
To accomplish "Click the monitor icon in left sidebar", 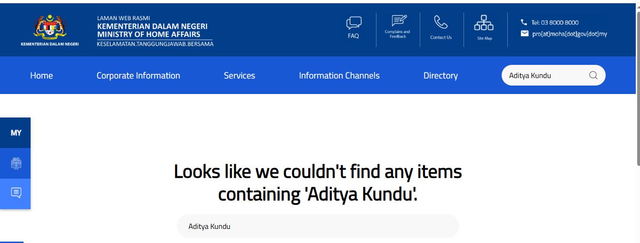I will click(x=16, y=163).
